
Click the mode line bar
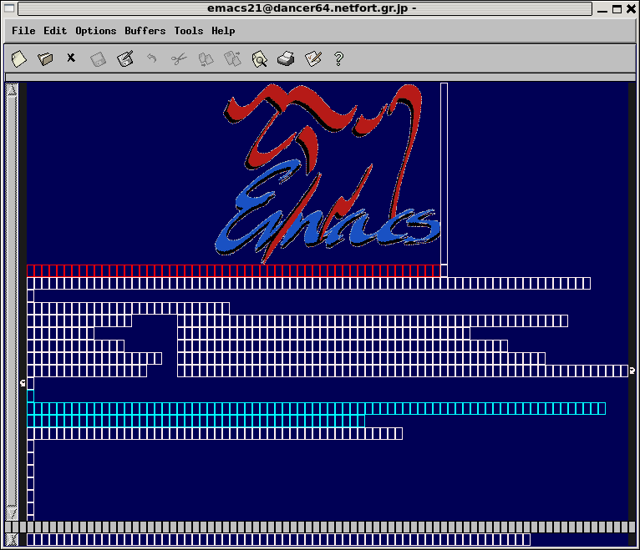point(320,527)
